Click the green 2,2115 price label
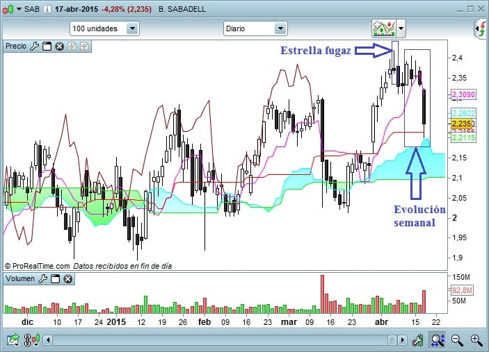Image resolution: width=489 pixels, height=352 pixels. coord(464,137)
